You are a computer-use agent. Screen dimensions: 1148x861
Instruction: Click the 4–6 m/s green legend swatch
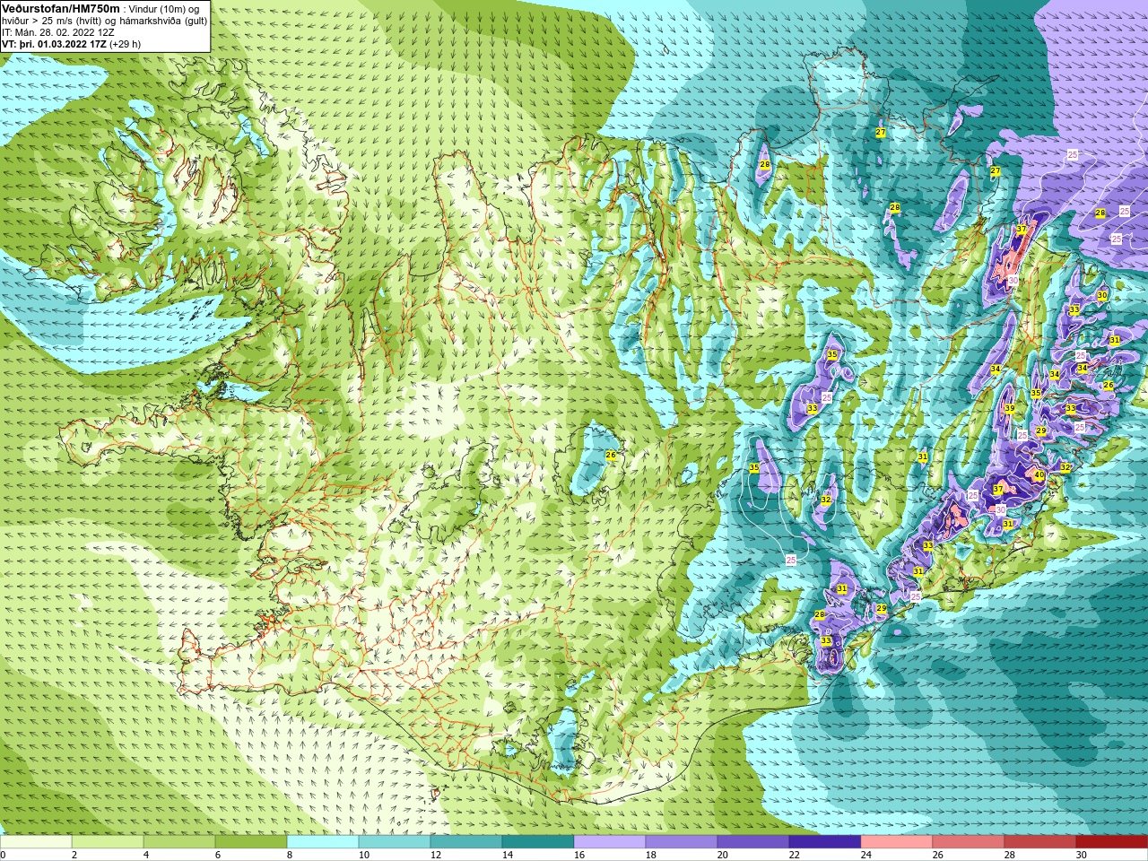pyautogui.click(x=179, y=842)
